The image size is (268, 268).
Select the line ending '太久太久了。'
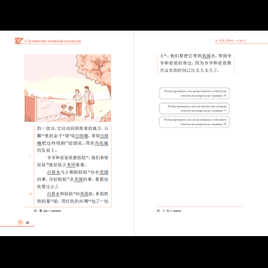[x=190, y=70]
